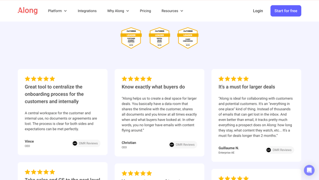Image resolution: width=319 pixels, height=180 pixels.
Task: Click OMR Reviews badge on Christian's review
Action: 182,145
